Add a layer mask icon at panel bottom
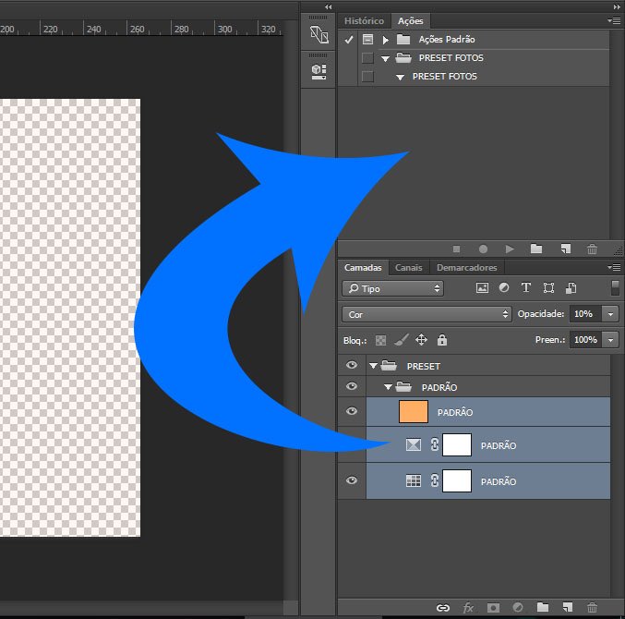625x619 pixels. (493, 607)
